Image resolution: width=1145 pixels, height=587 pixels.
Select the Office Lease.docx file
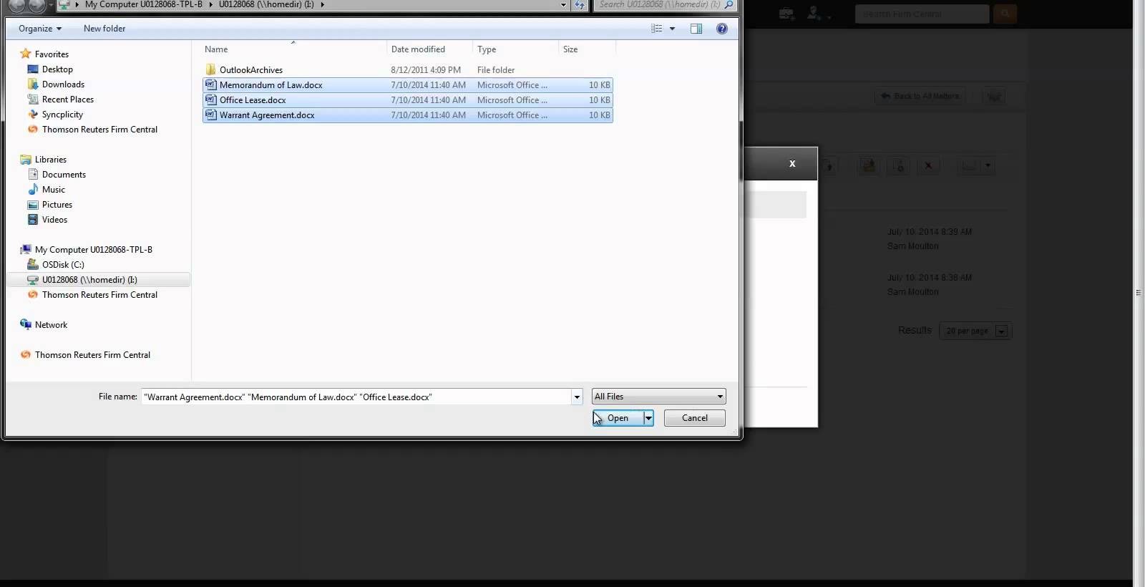[x=253, y=100]
